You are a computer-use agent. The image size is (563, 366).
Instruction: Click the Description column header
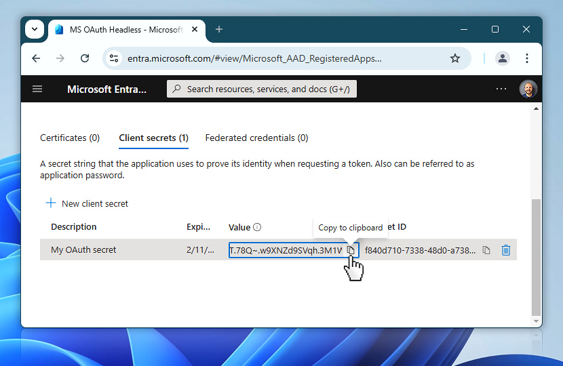coord(74,227)
